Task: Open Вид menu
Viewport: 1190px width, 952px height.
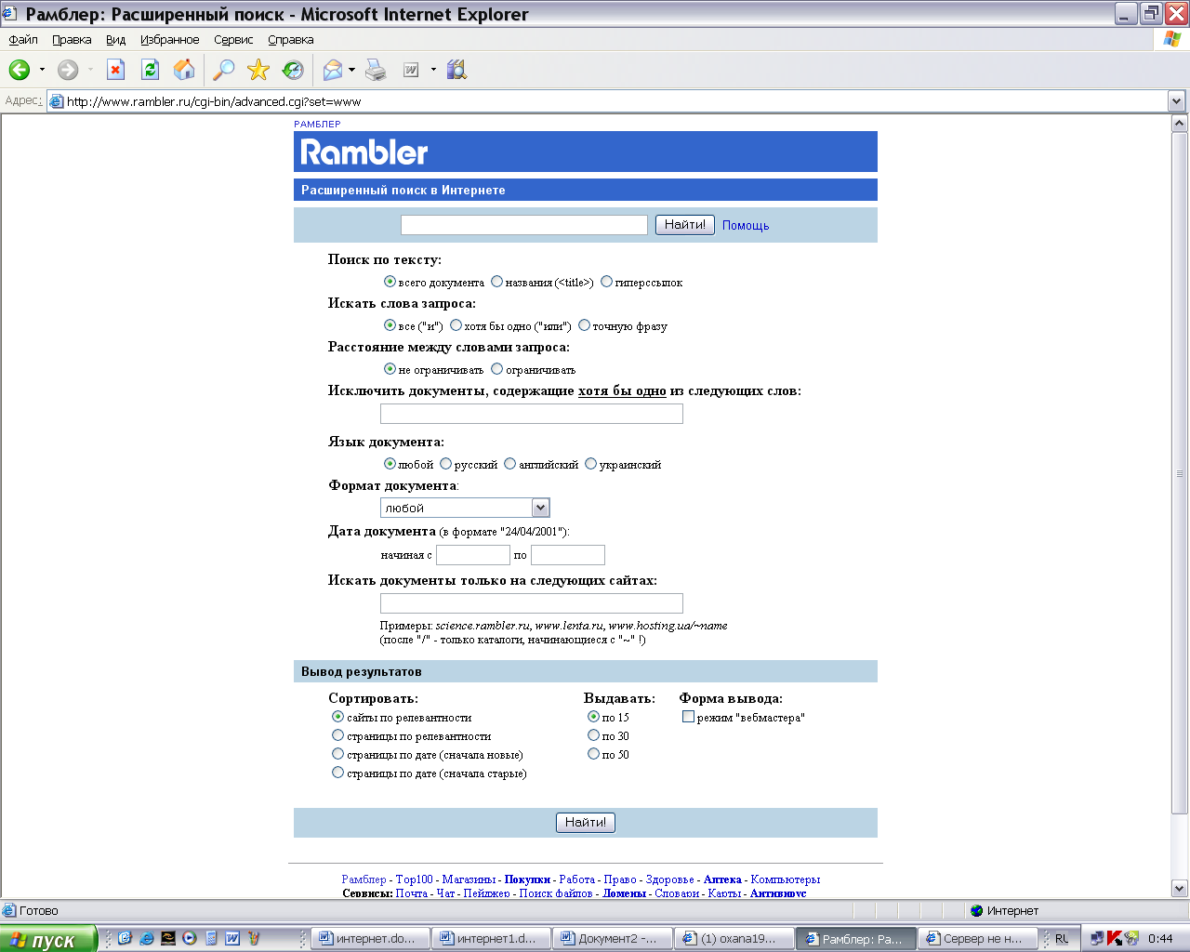Action: 115,39
